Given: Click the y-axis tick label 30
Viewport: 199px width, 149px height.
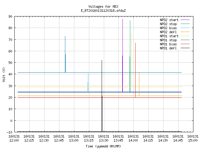Looking at the screenshot, I should tap(10, 86).
